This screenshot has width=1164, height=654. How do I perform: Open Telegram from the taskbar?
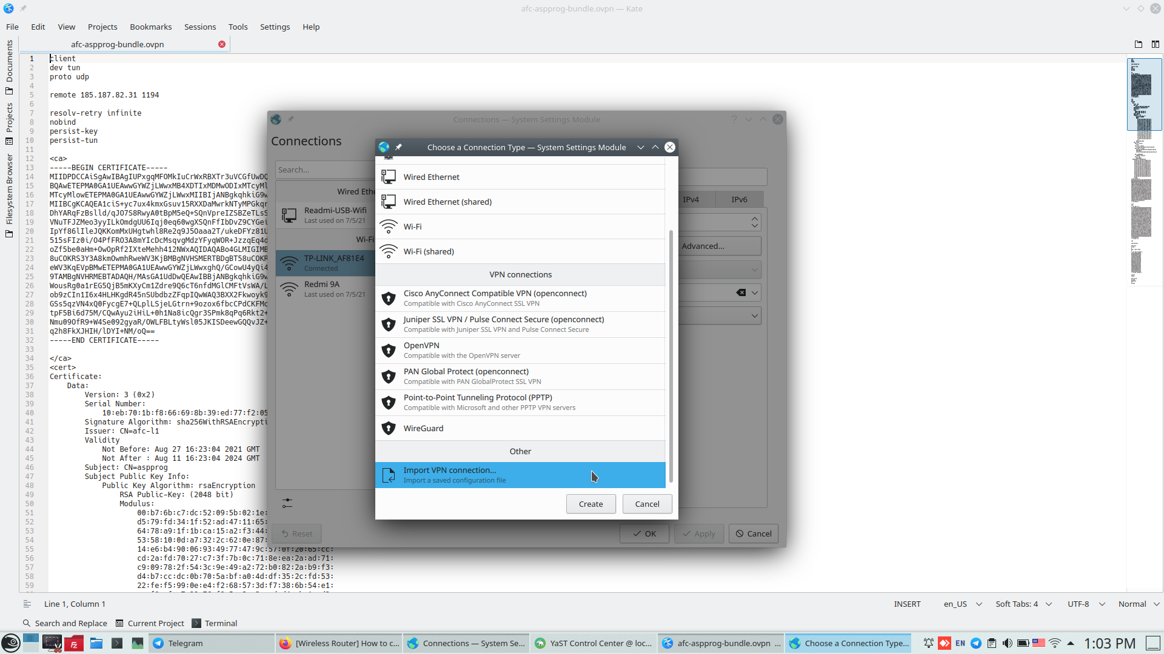pos(185,643)
